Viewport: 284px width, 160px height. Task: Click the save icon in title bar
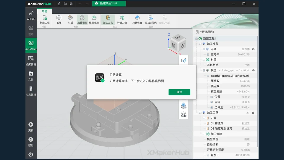[71, 4]
